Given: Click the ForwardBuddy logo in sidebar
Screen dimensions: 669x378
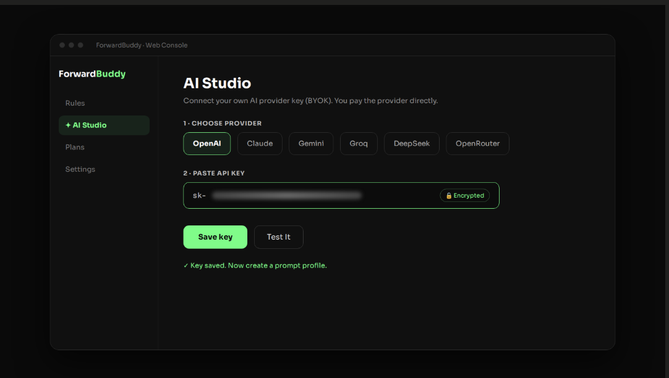Looking at the screenshot, I should click(92, 73).
